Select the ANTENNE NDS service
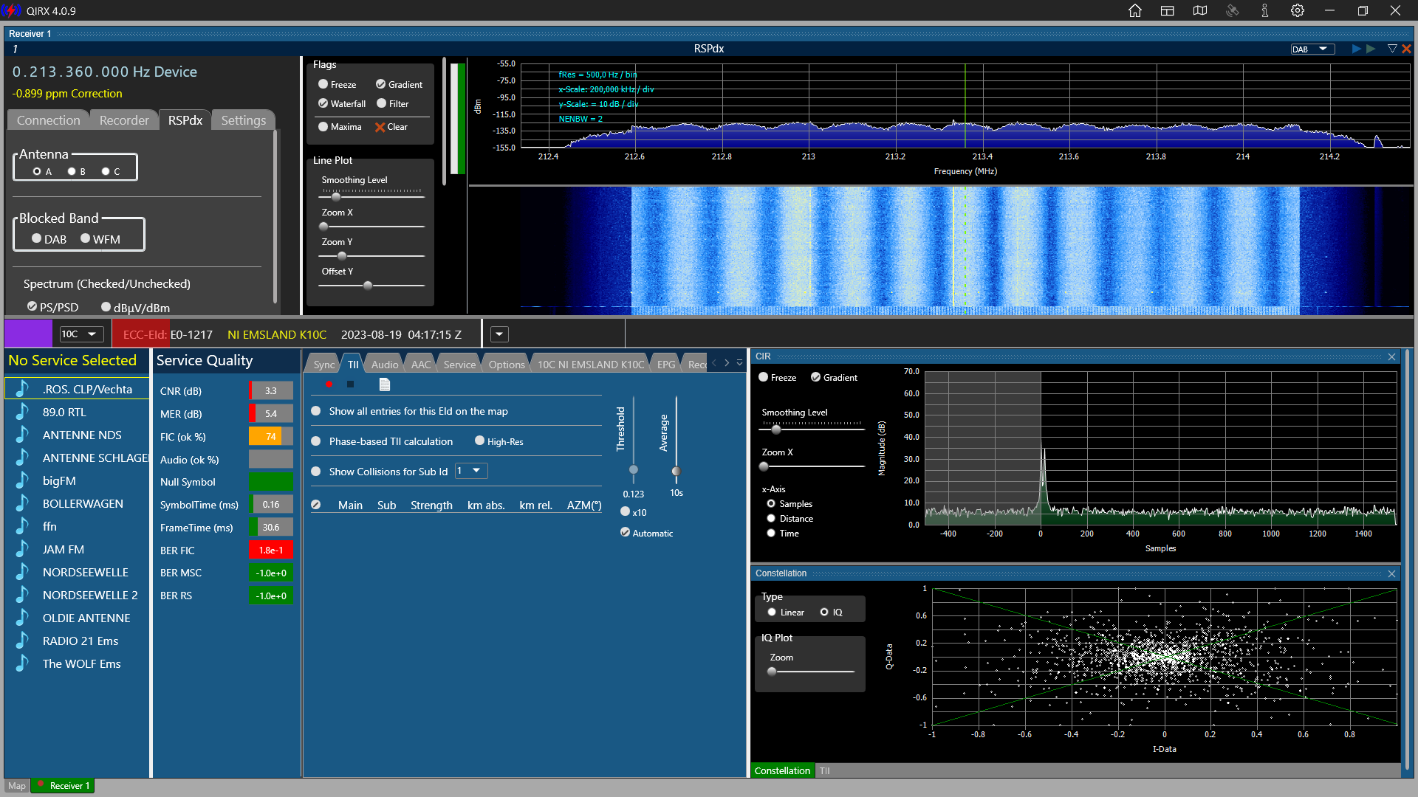Viewport: 1418px width, 797px height. (x=82, y=435)
